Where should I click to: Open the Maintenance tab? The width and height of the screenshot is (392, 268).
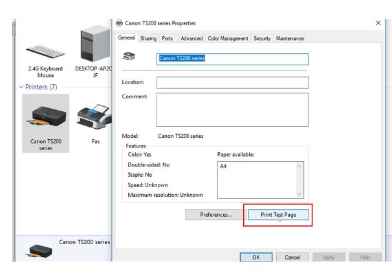[x=290, y=39]
